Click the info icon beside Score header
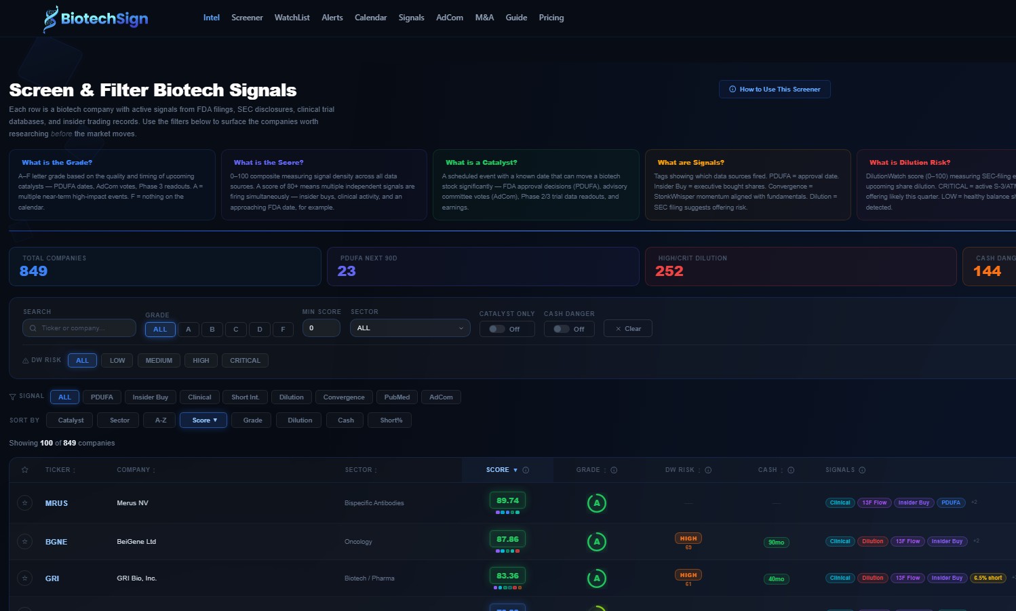 (x=526, y=470)
